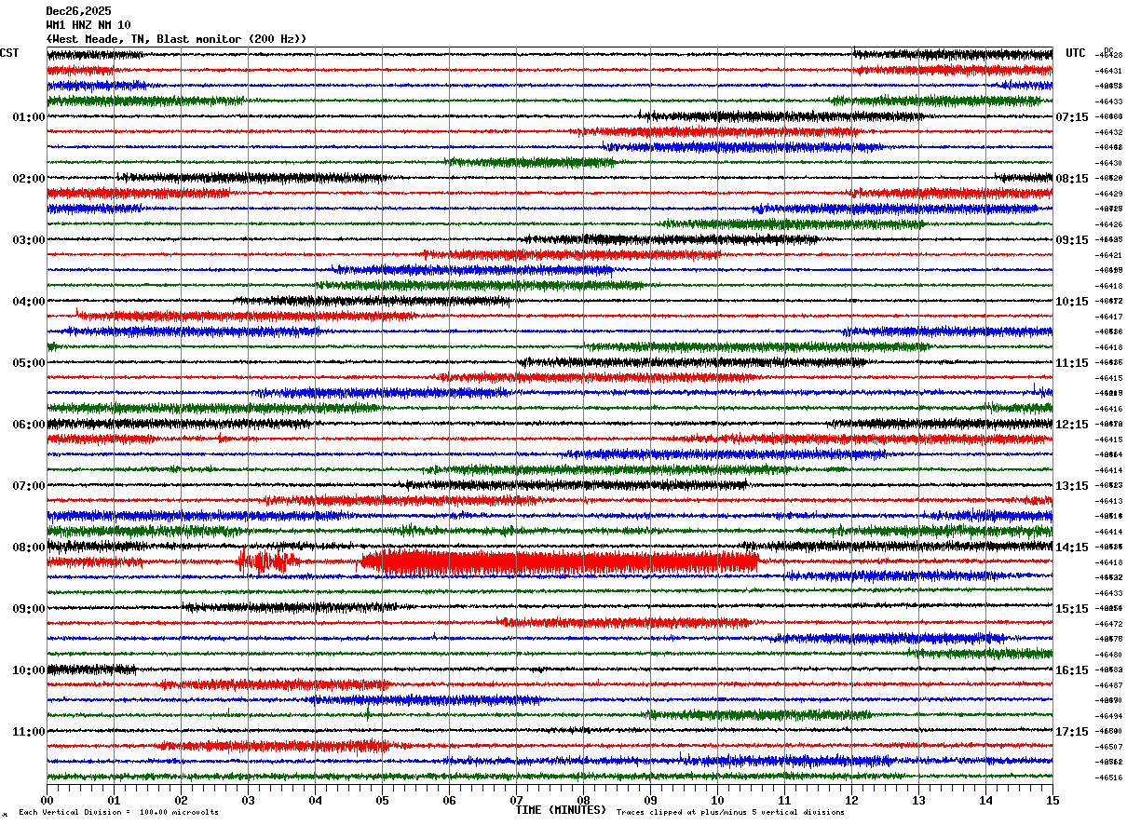Click the 09:00 CST row label
The height and width of the screenshot is (825, 1127).
(29, 609)
